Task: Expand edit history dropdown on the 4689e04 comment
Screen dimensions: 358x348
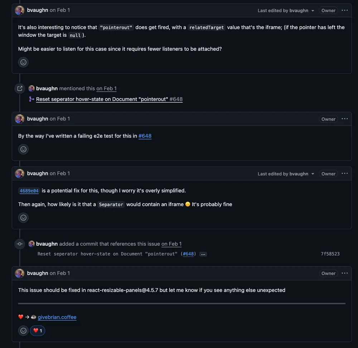Action: tap(286, 174)
